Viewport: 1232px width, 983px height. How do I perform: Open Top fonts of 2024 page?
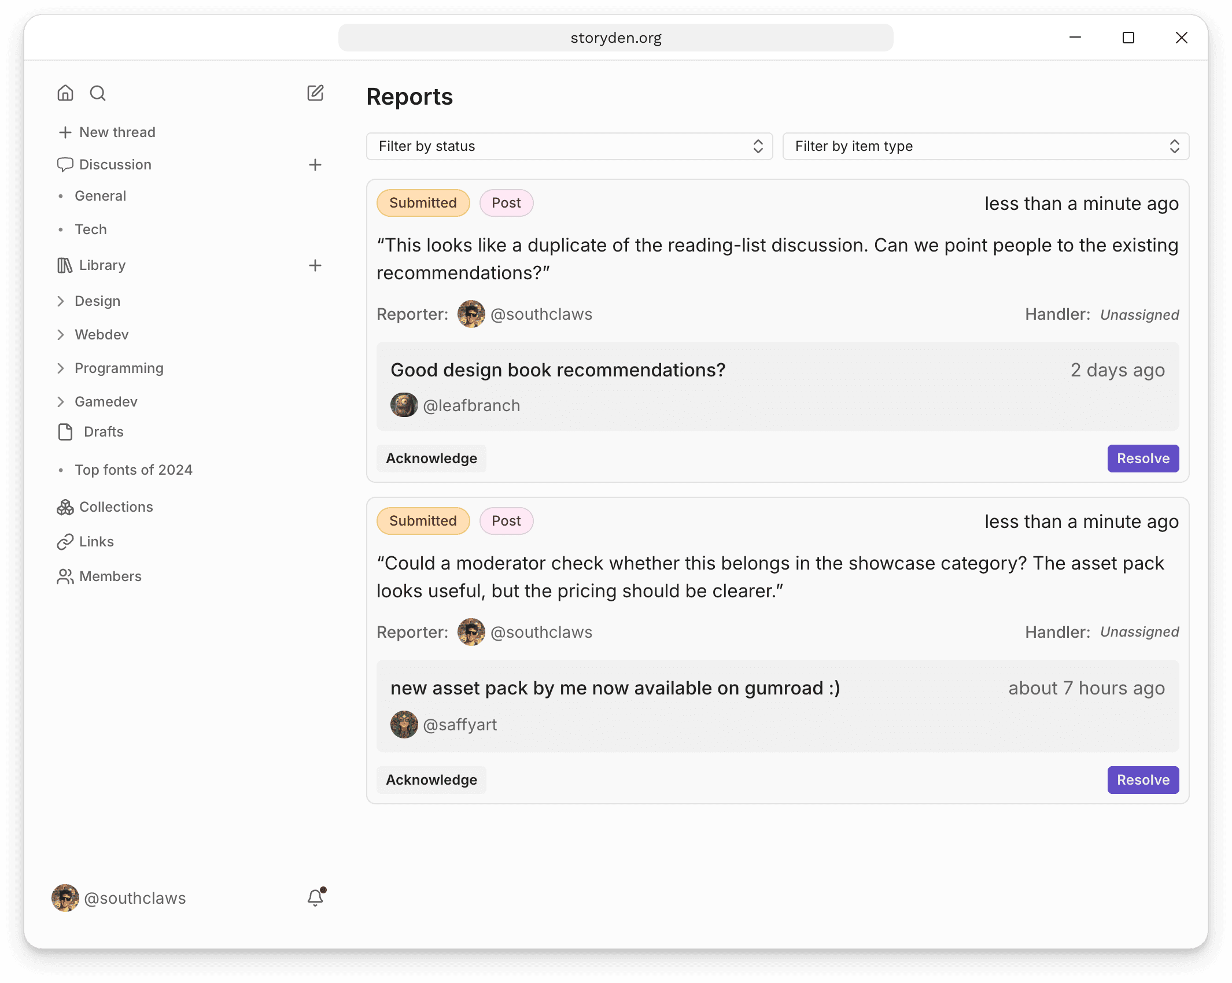point(134,470)
